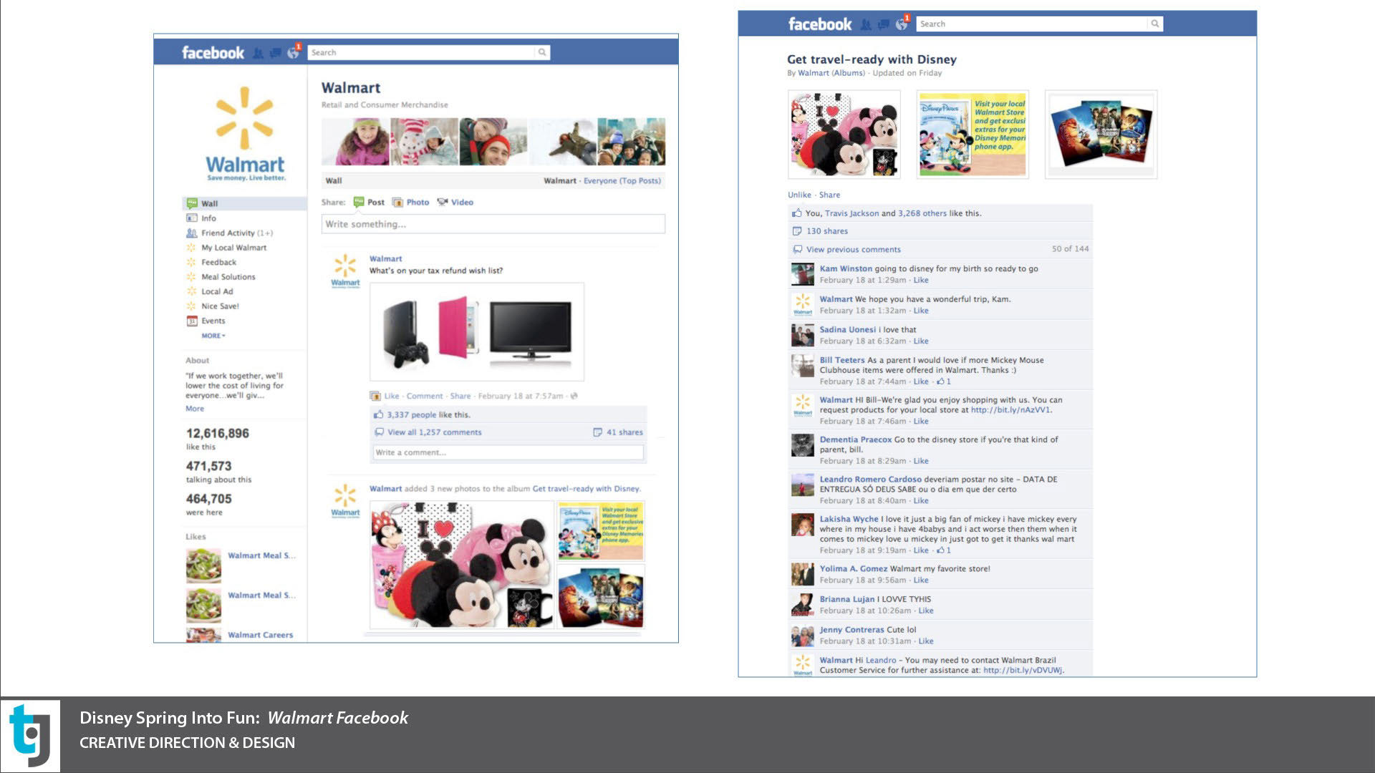The height and width of the screenshot is (773, 1375).
Task: Open the 130 shares link
Action: point(827,231)
